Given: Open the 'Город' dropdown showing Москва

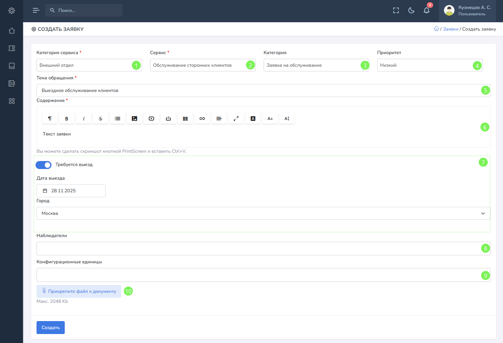Looking at the screenshot, I should (263, 213).
